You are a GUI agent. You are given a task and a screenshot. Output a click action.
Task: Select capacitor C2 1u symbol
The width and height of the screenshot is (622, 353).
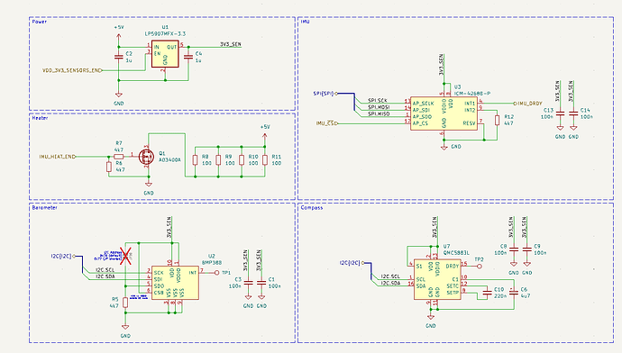118,57
